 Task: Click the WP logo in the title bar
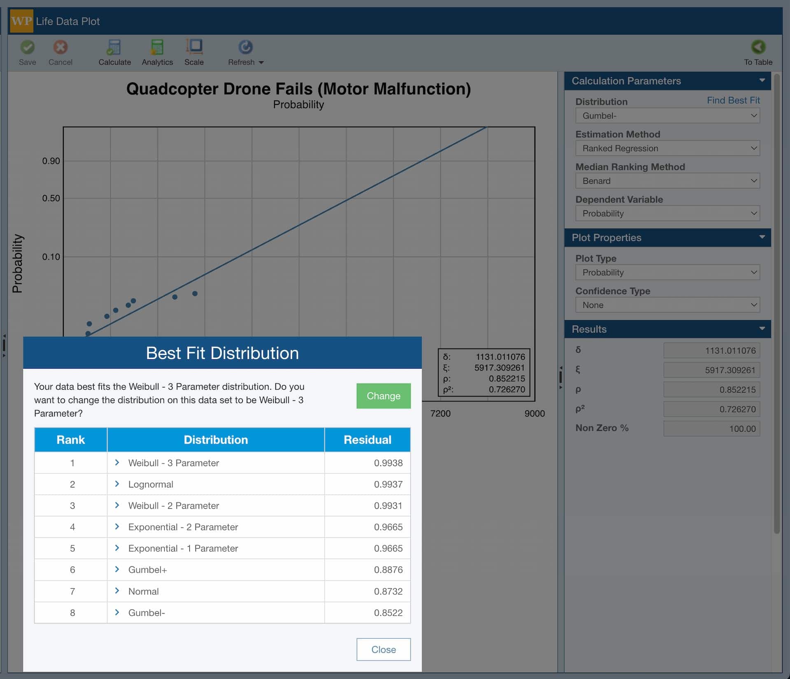tap(21, 21)
